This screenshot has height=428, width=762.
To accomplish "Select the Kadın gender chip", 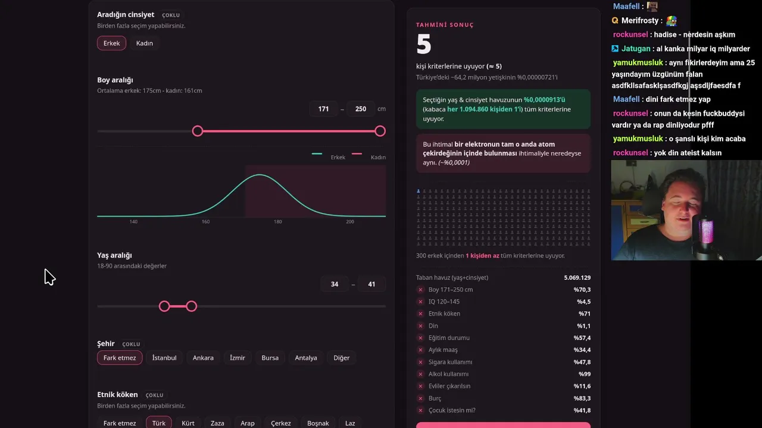I will pyautogui.click(x=145, y=43).
